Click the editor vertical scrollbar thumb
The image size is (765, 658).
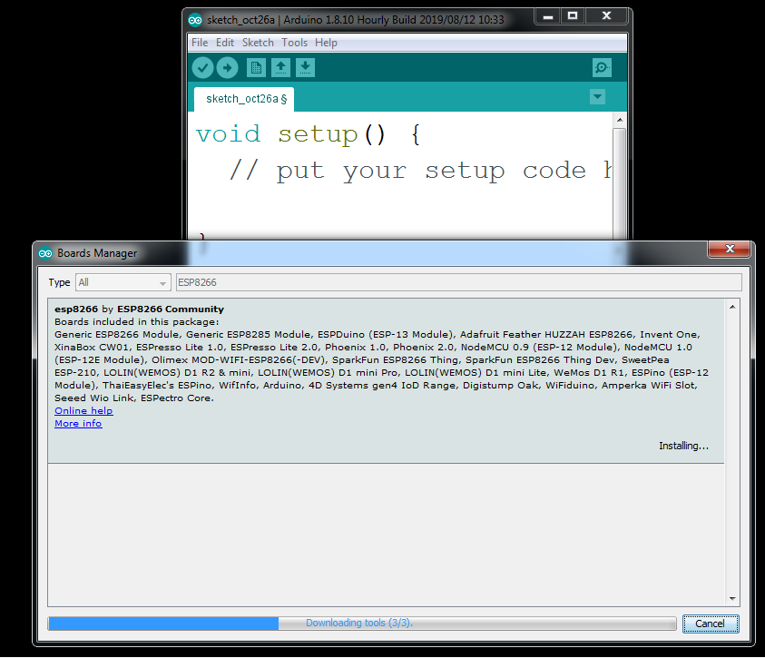[620, 183]
